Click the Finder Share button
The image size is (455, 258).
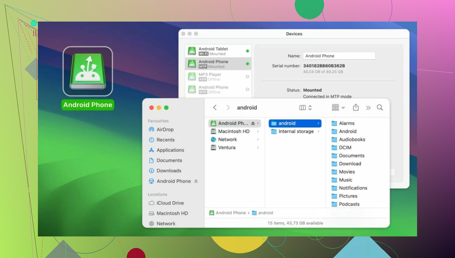(356, 108)
